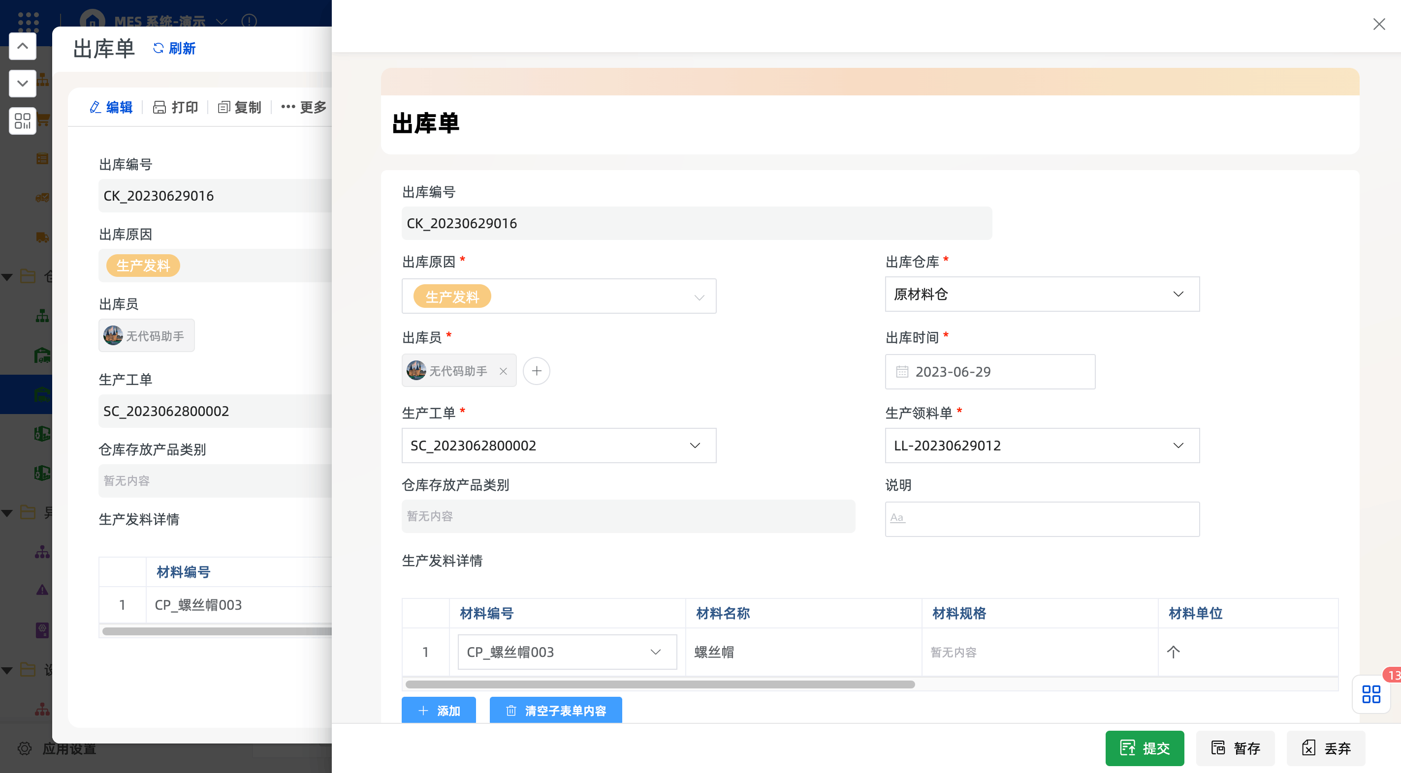Open the 出库仓库 原材料仓 dropdown
Screen dimensions: 1401x773
[1178, 294]
